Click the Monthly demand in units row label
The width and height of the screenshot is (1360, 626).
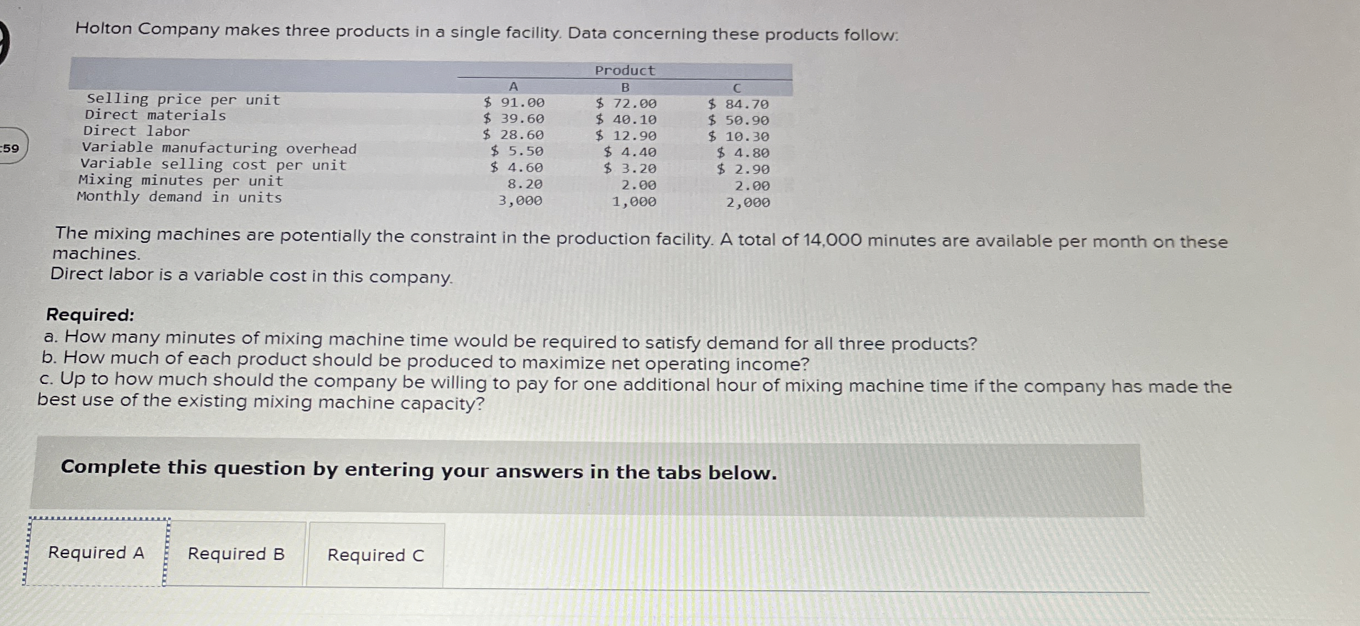pyautogui.click(x=180, y=198)
